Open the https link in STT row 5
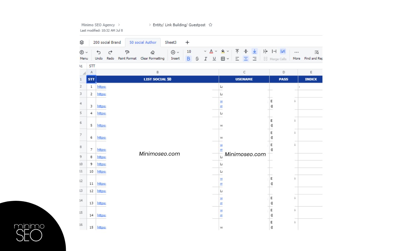Viewport: 402px width, 251px height. pyautogui.click(x=102, y=125)
